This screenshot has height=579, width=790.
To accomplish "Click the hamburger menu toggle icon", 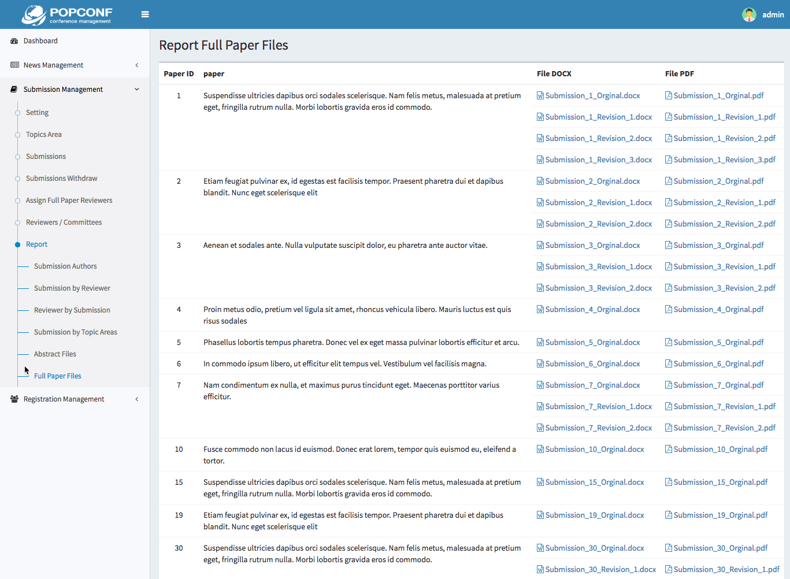I will pos(145,14).
